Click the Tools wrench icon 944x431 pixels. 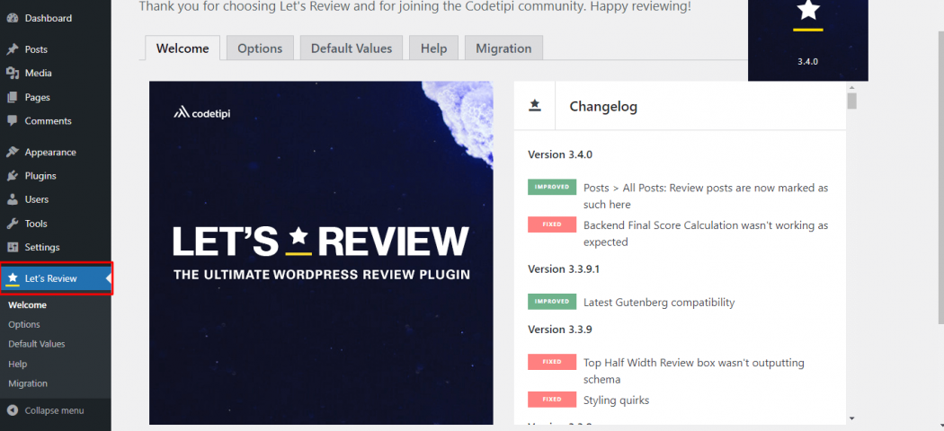(x=12, y=224)
